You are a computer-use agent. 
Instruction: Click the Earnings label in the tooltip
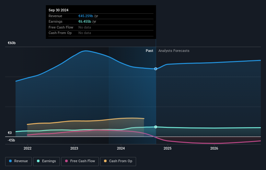click(55, 21)
